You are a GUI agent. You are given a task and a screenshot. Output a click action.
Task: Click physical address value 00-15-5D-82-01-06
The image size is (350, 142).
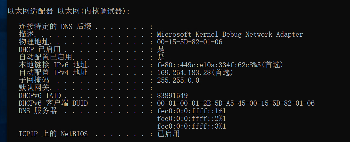click(x=189, y=42)
